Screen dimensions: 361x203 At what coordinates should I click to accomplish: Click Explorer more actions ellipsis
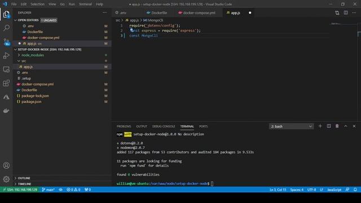tap(105, 12)
